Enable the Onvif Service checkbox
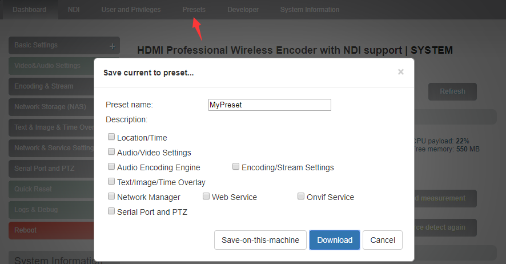 (301, 196)
